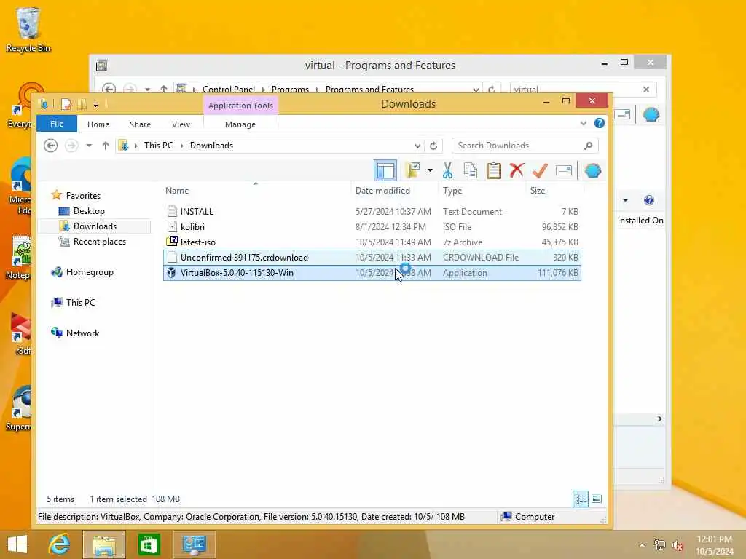Open Windows Store from the taskbar

[149, 544]
